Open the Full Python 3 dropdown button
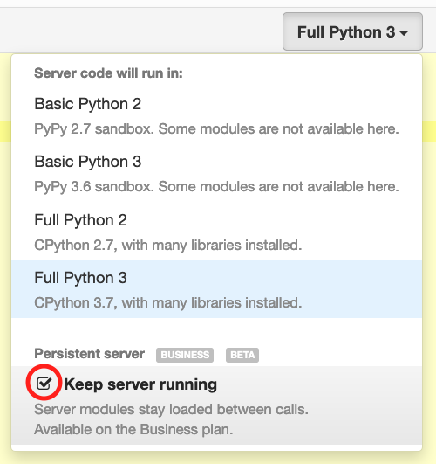The width and height of the screenshot is (436, 464). (x=352, y=31)
